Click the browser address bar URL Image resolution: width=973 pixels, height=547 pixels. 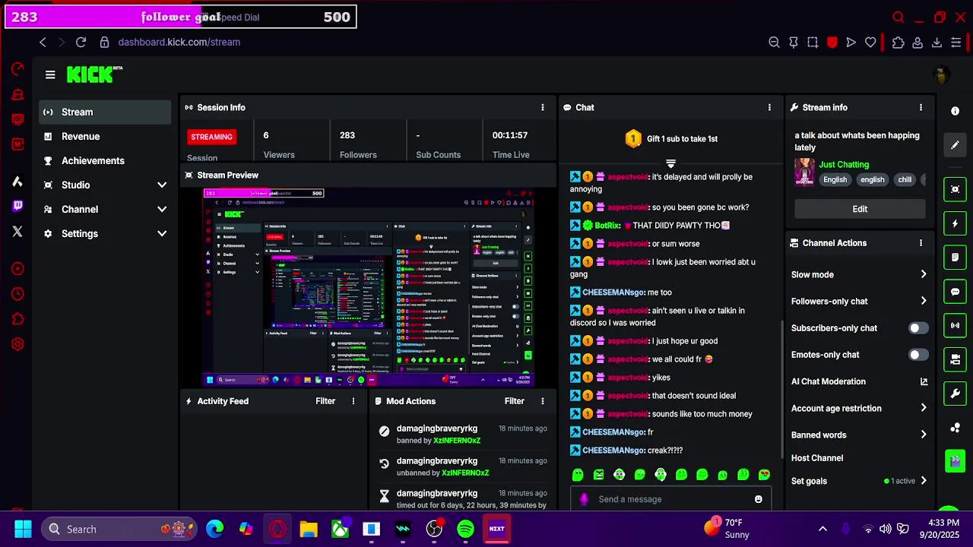tap(179, 43)
